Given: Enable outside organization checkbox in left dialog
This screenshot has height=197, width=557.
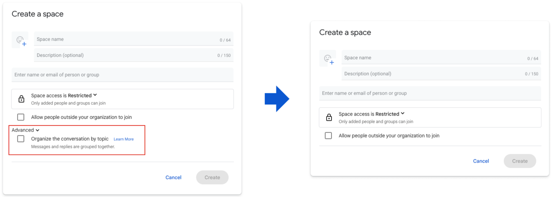Looking at the screenshot, I should click(x=21, y=117).
